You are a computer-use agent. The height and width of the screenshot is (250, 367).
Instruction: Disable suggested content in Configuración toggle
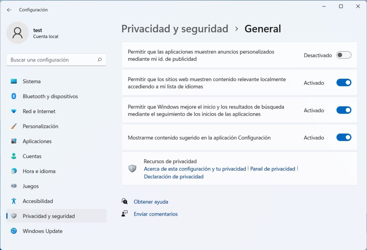coord(344,137)
